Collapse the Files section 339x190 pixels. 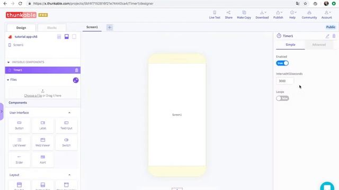coord(8,80)
